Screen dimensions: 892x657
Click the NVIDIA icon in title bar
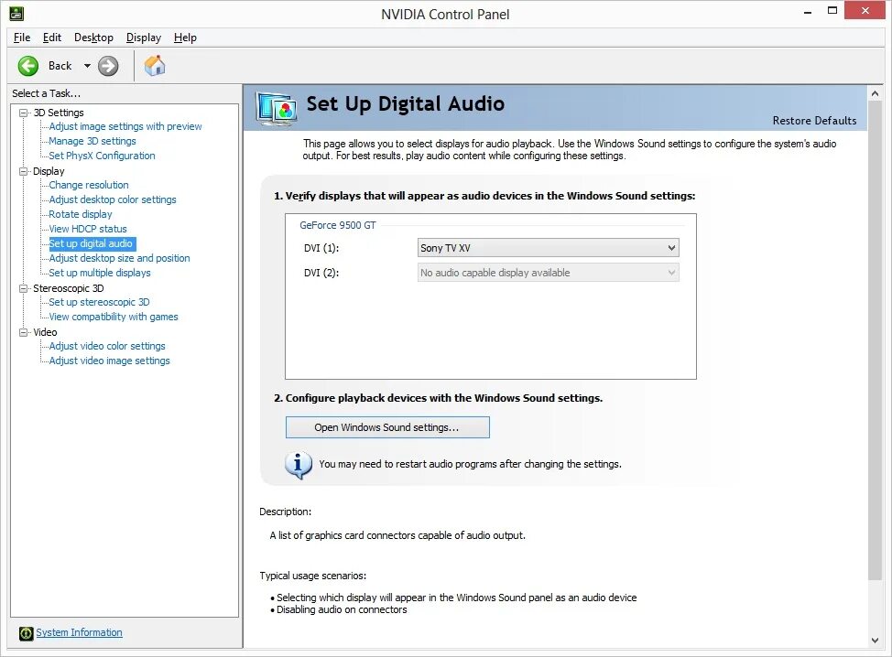[16, 13]
